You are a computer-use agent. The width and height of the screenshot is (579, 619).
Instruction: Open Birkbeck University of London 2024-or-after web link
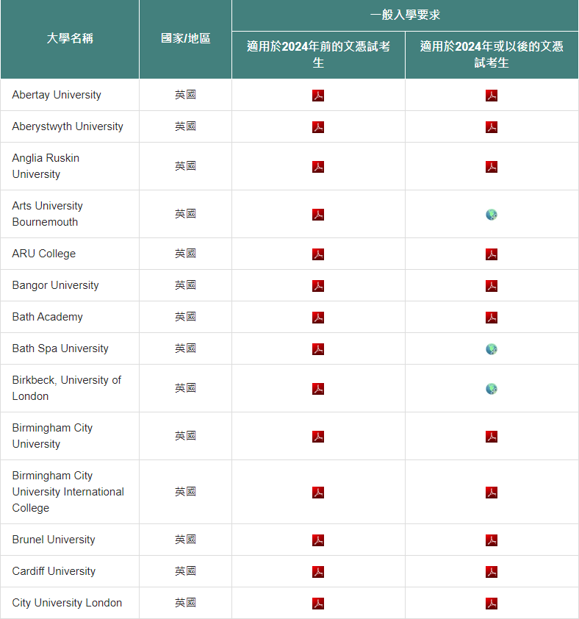[x=492, y=389]
